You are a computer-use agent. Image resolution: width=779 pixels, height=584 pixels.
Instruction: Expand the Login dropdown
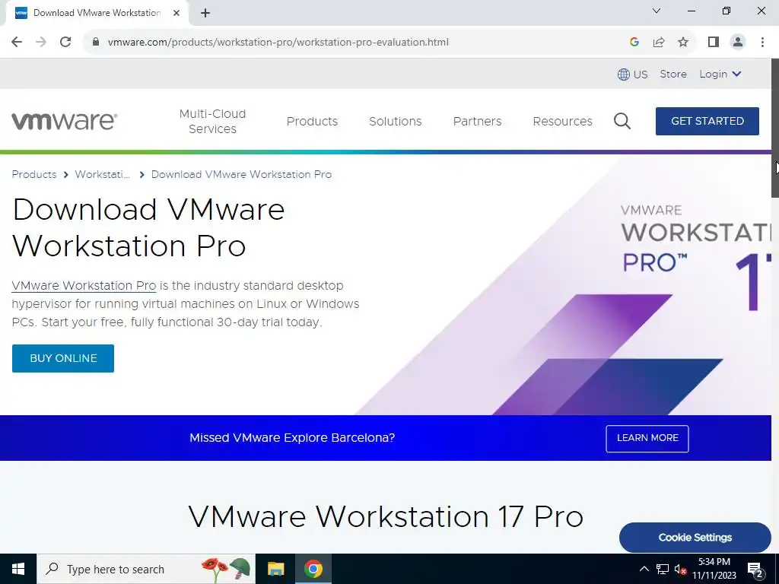(x=720, y=74)
